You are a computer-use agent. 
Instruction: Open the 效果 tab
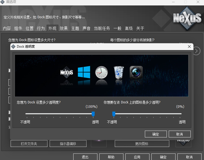click(x=64, y=28)
